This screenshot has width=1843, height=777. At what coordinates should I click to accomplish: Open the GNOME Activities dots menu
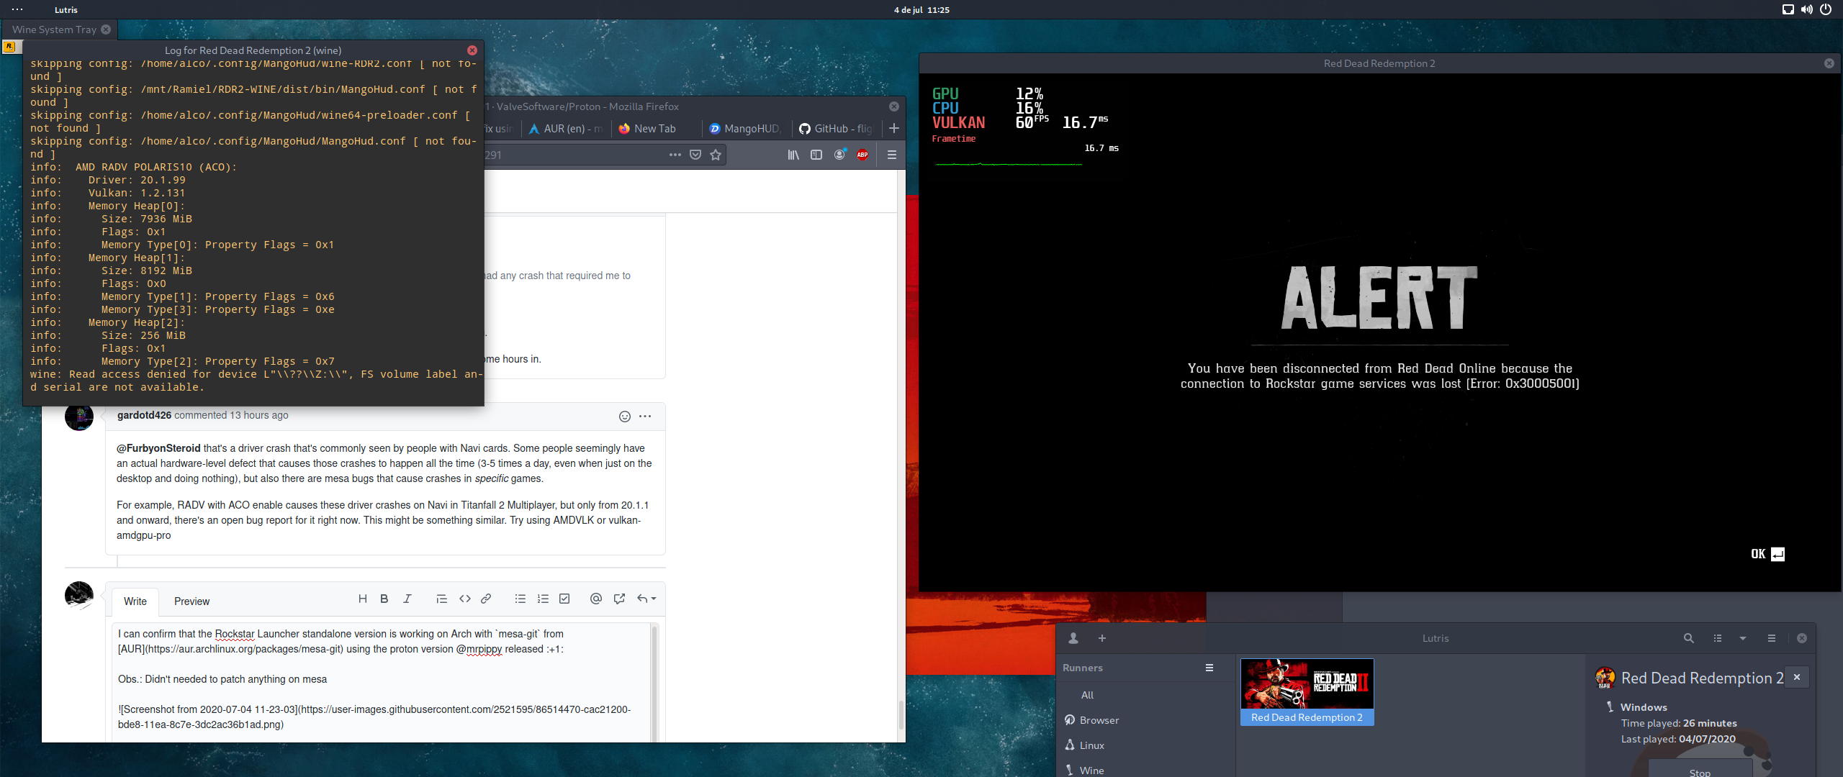tap(17, 9)
